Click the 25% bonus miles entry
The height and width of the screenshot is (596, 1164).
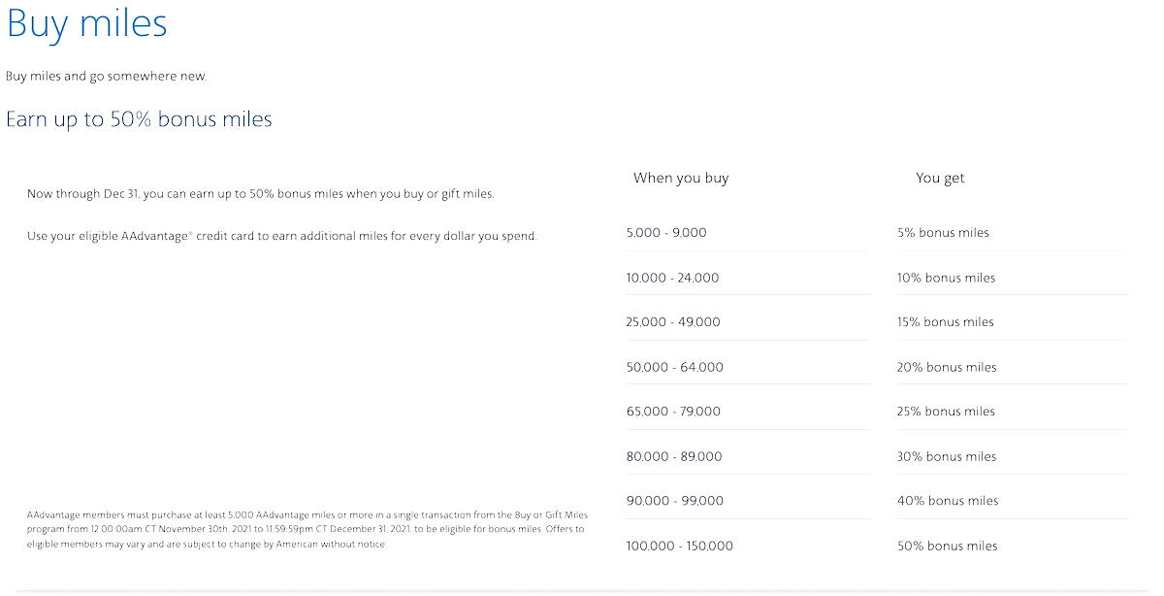coord(947,412)
